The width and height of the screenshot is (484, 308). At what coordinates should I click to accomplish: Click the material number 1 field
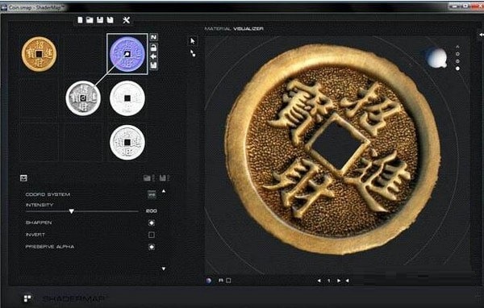click(x=329, y=281)
